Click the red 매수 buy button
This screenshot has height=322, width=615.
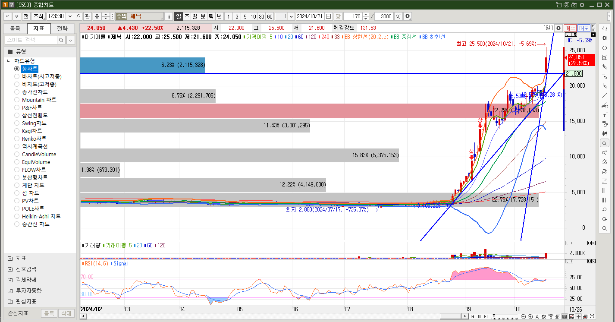(x=570, y=28)
